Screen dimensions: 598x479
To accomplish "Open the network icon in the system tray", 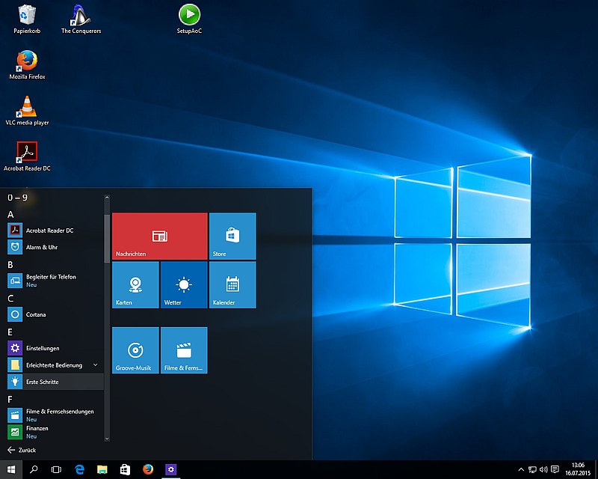I will (532, 469).
